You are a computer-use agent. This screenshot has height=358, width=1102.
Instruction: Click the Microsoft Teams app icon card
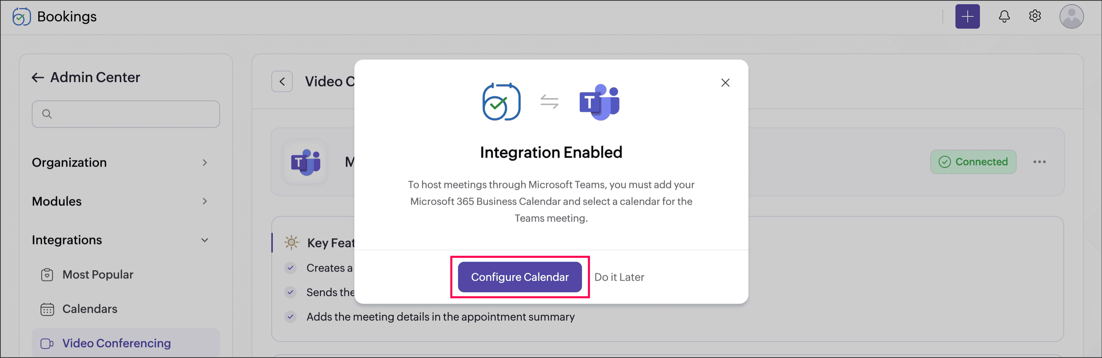pos(305,162)
